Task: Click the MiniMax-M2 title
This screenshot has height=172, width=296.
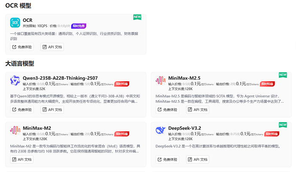Action: click(x=37, y=128)
